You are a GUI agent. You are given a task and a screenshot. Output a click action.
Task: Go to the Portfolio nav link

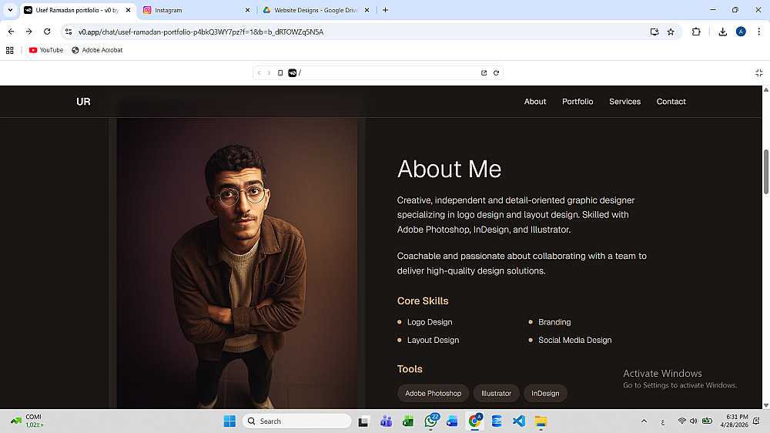point(577,102)
